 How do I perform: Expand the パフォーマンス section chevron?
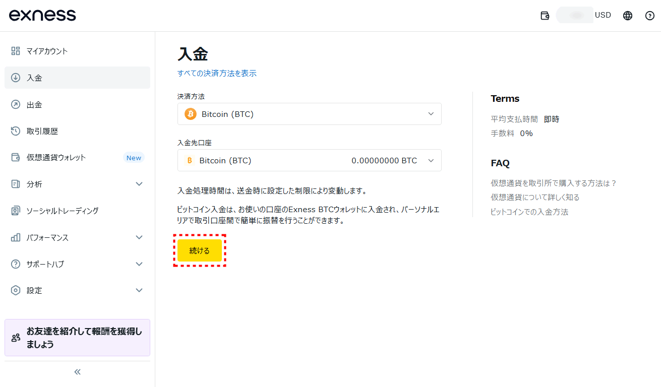click(139, 237)
